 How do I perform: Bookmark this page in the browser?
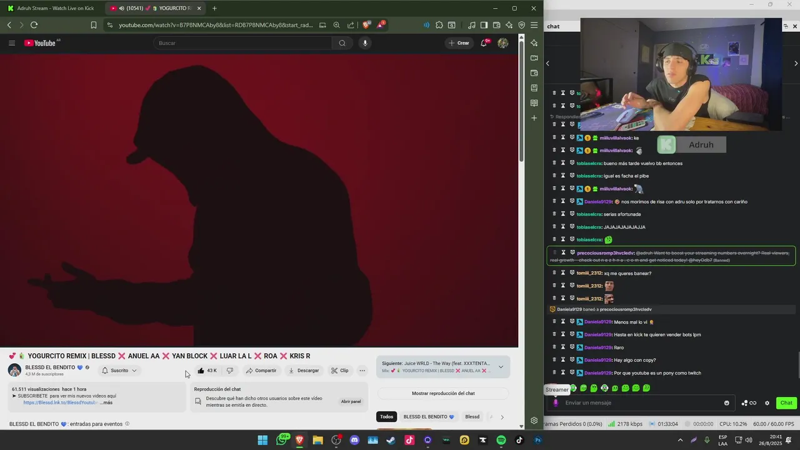[93, 25]
